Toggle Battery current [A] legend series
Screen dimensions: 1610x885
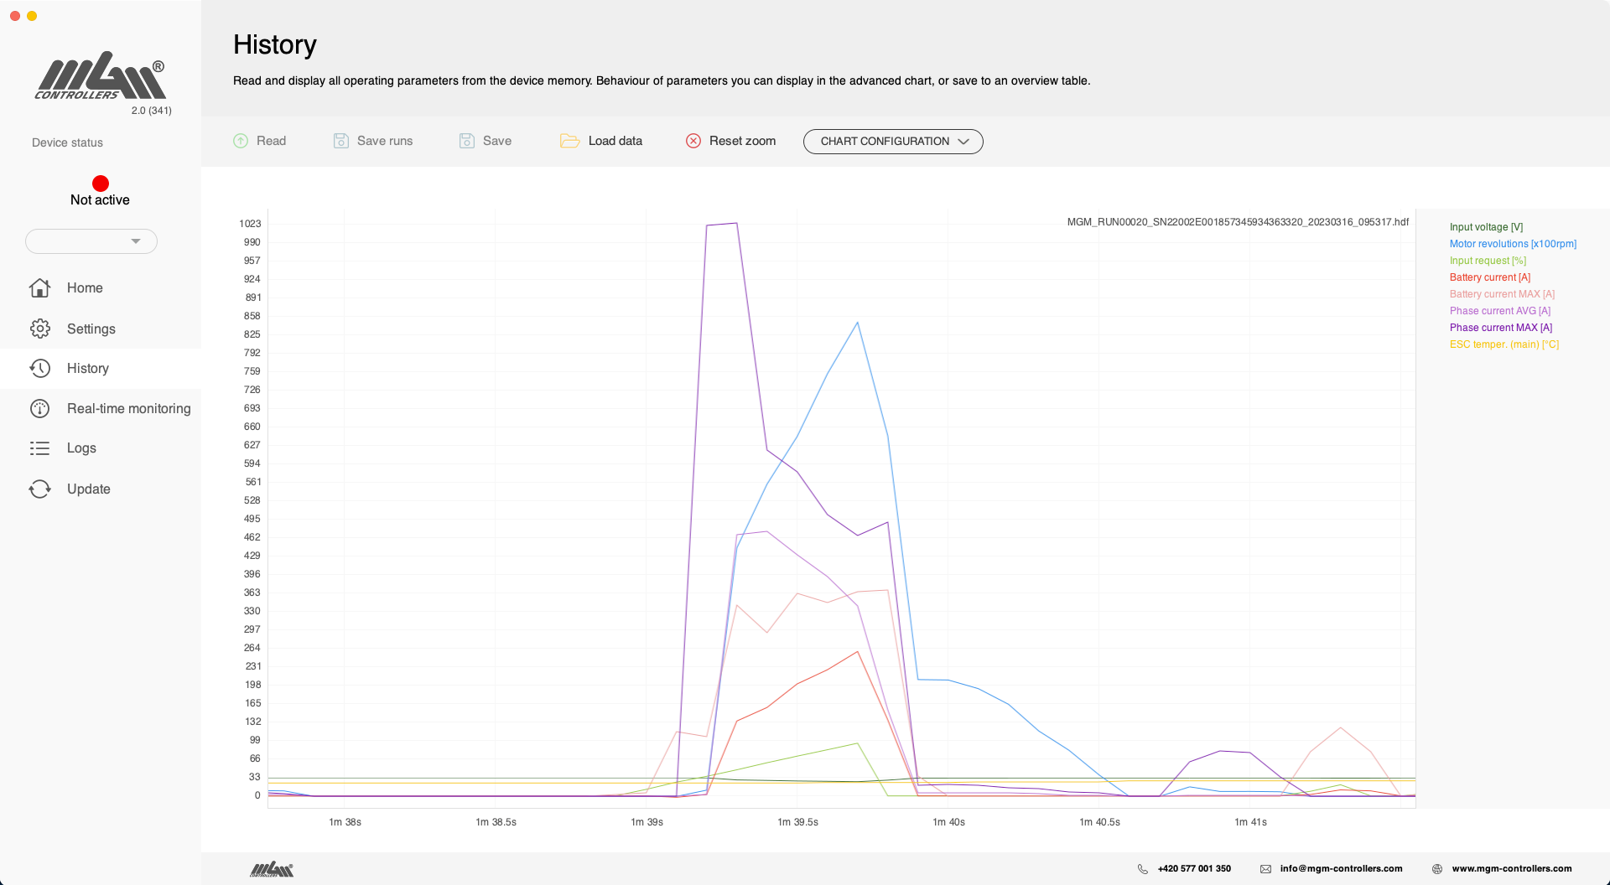1490,277
